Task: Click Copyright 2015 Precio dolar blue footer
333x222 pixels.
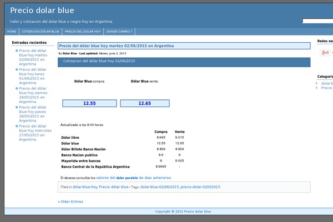Action: pyautogui.click(x=183, y=211)
